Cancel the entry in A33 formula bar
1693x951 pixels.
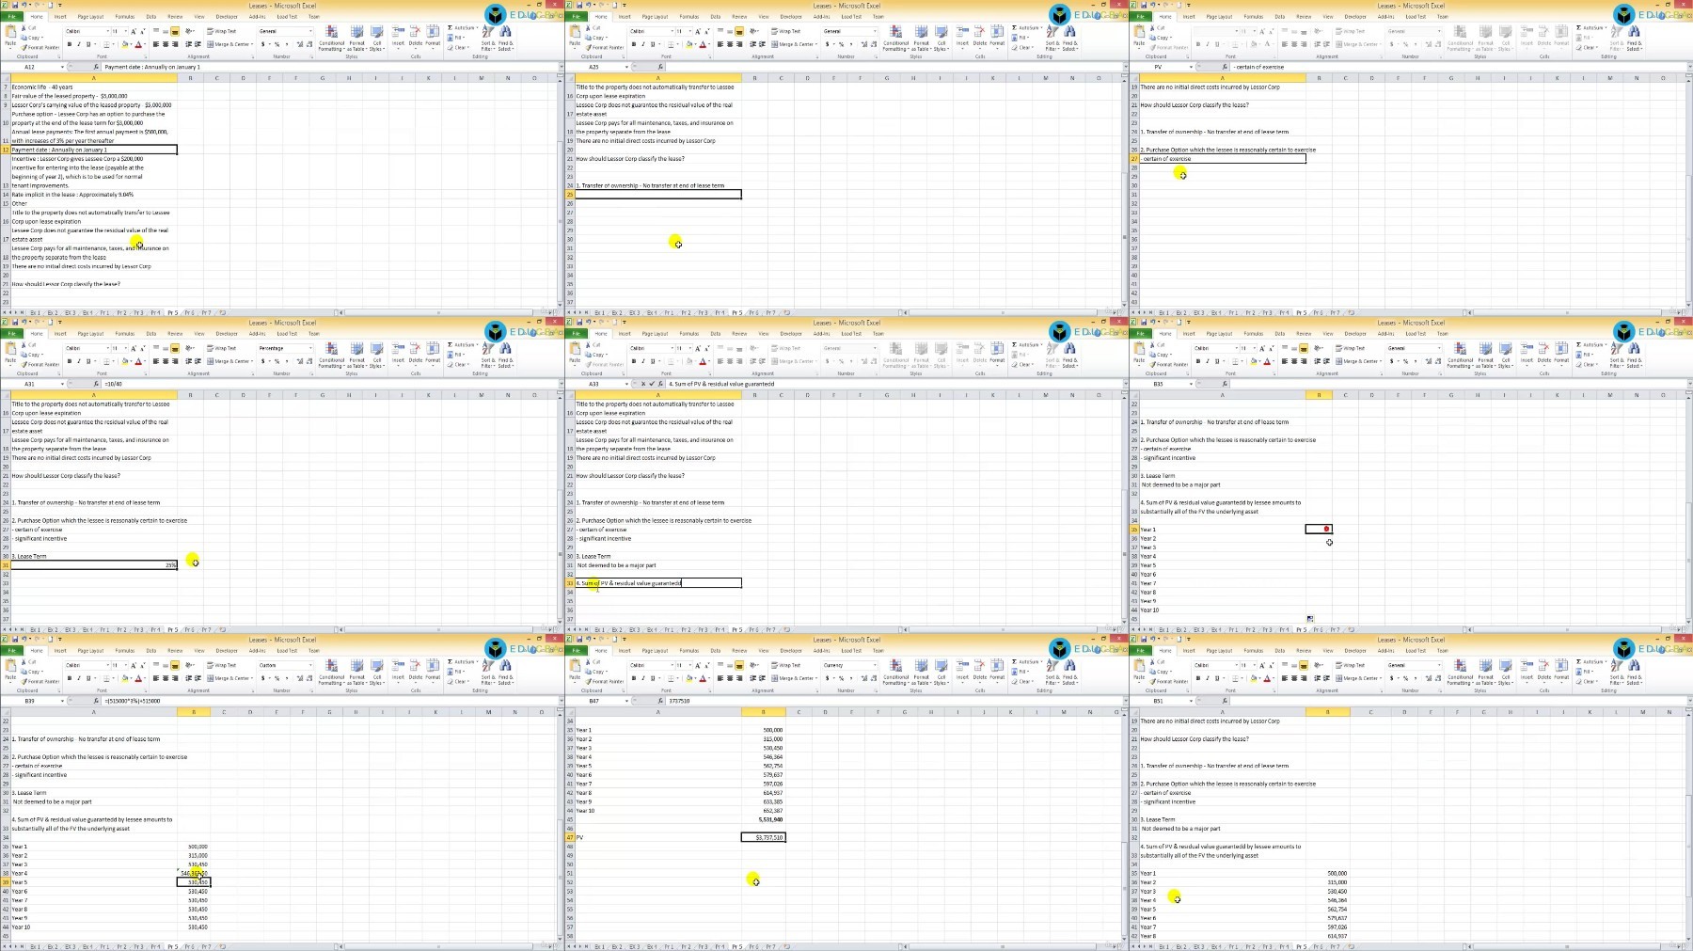click(x=643, y=384)
